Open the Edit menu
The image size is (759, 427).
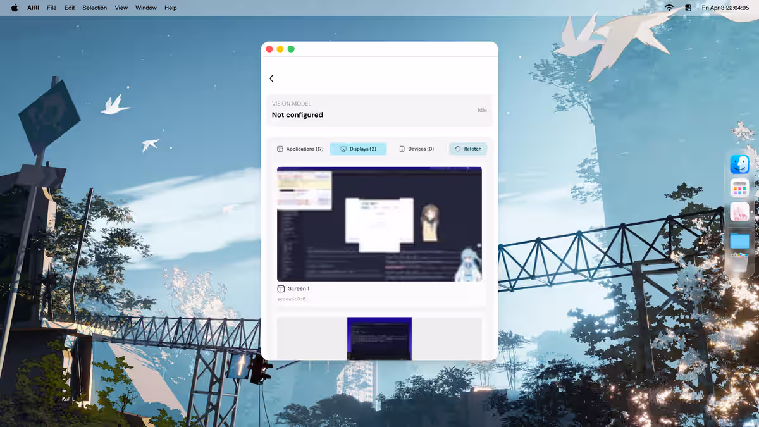(70, 8)
